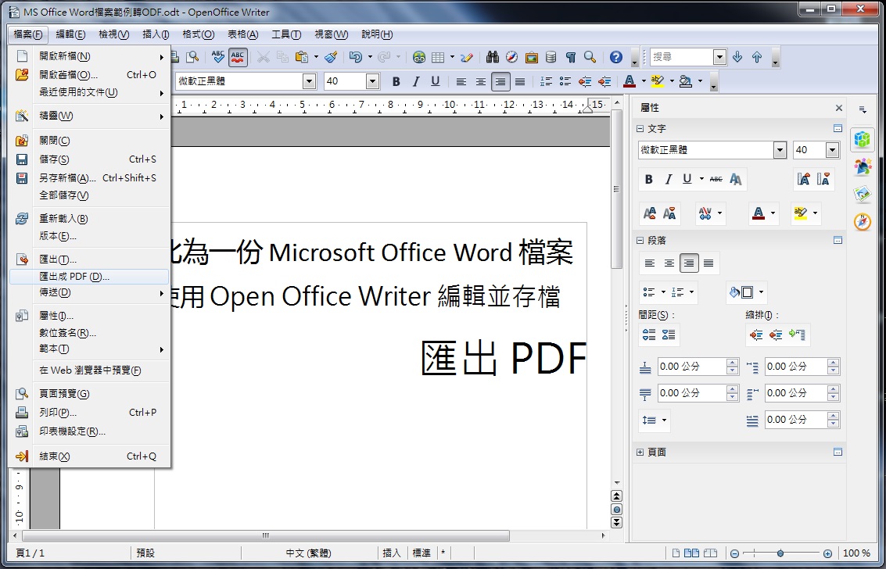Viewport: 886px width, 569px height.
Task: Toggle AutoSpellcheck in the toolbar
Action: 239,57
